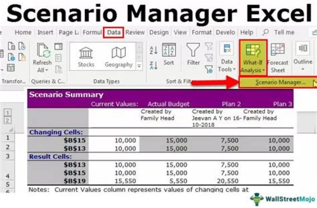This screenshot has width=317, height=208.
Task: Select the Developer tab
Action: pyautogui.click(x=225, y=32)
